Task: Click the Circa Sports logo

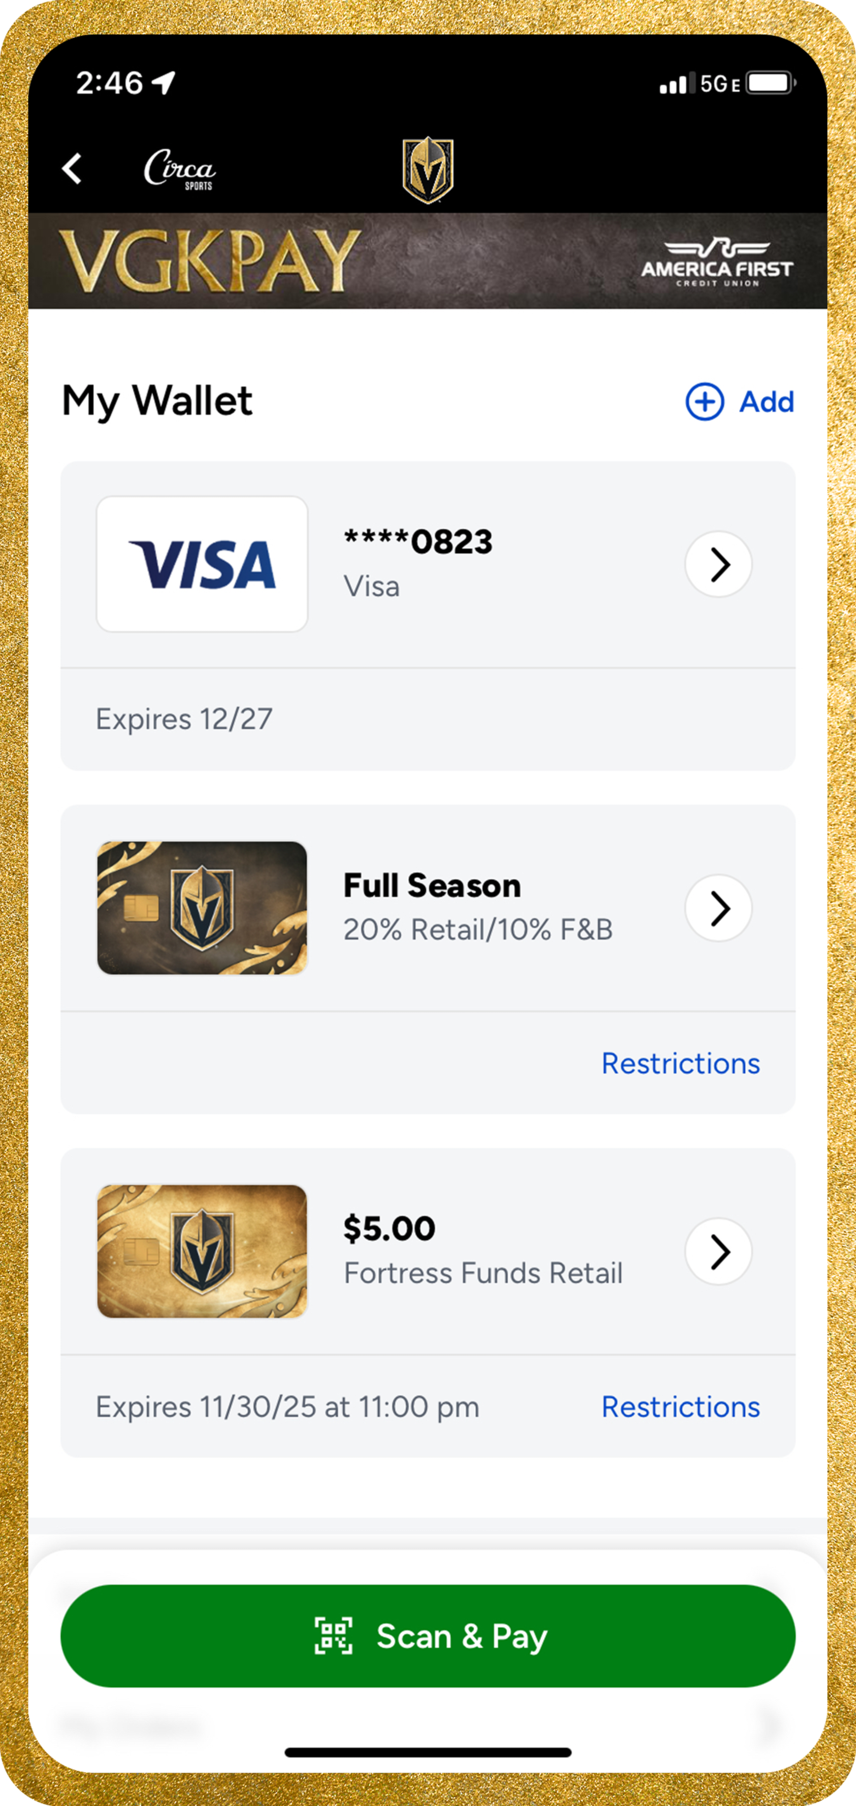Action: coord(180,169)
